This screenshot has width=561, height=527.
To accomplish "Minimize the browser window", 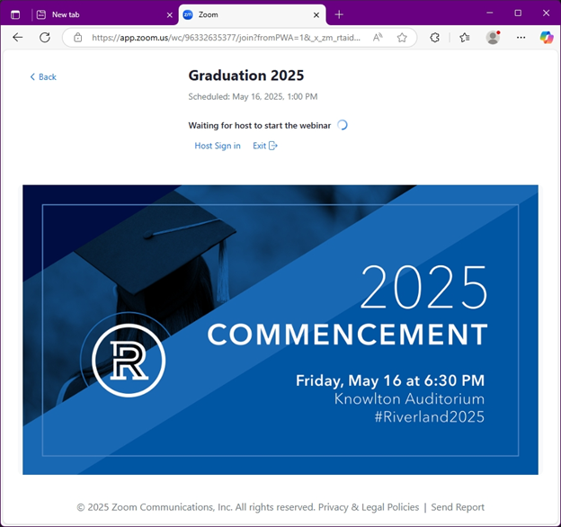I will coord(490,13).
